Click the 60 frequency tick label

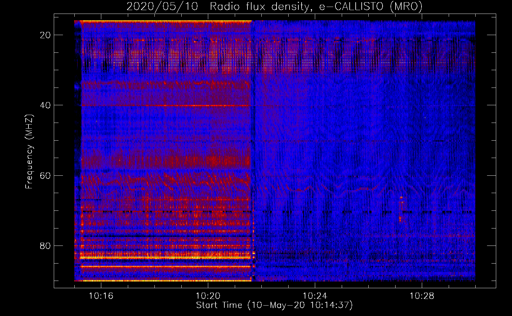point(45,175)
